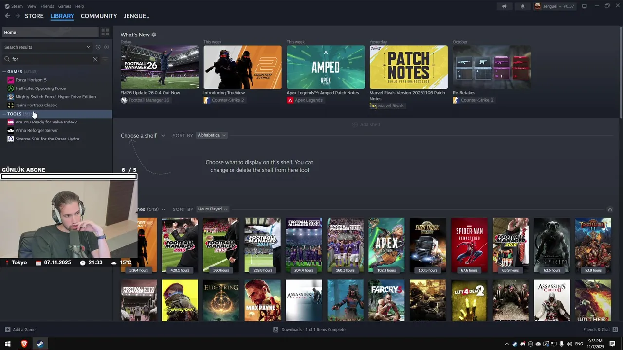Switch to Big Picture mode icon
Screen dimensions: 623x350
click(585, 6)
